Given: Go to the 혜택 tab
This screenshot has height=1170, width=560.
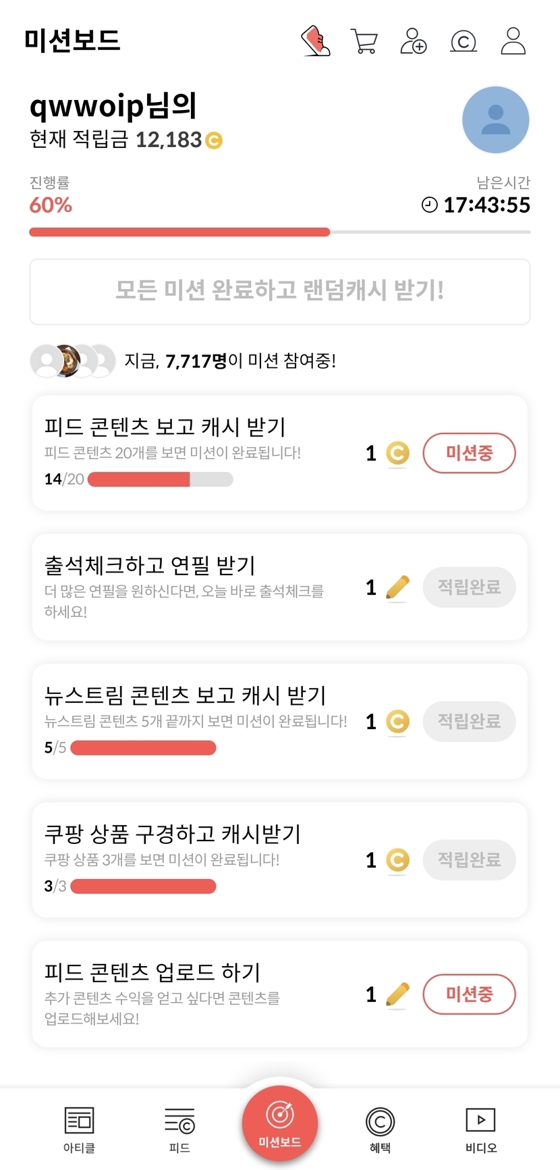Looking at the screenshot, I should click(x=380, y=1129).
